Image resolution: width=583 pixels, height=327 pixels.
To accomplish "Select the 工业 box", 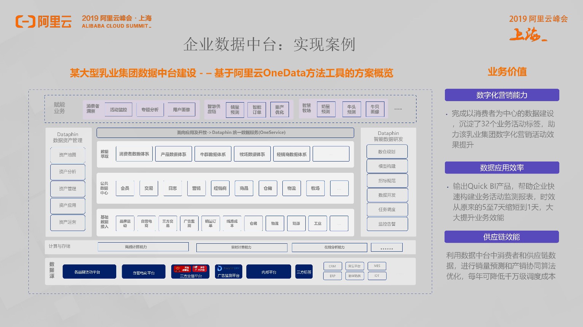I will pos(318,223).
